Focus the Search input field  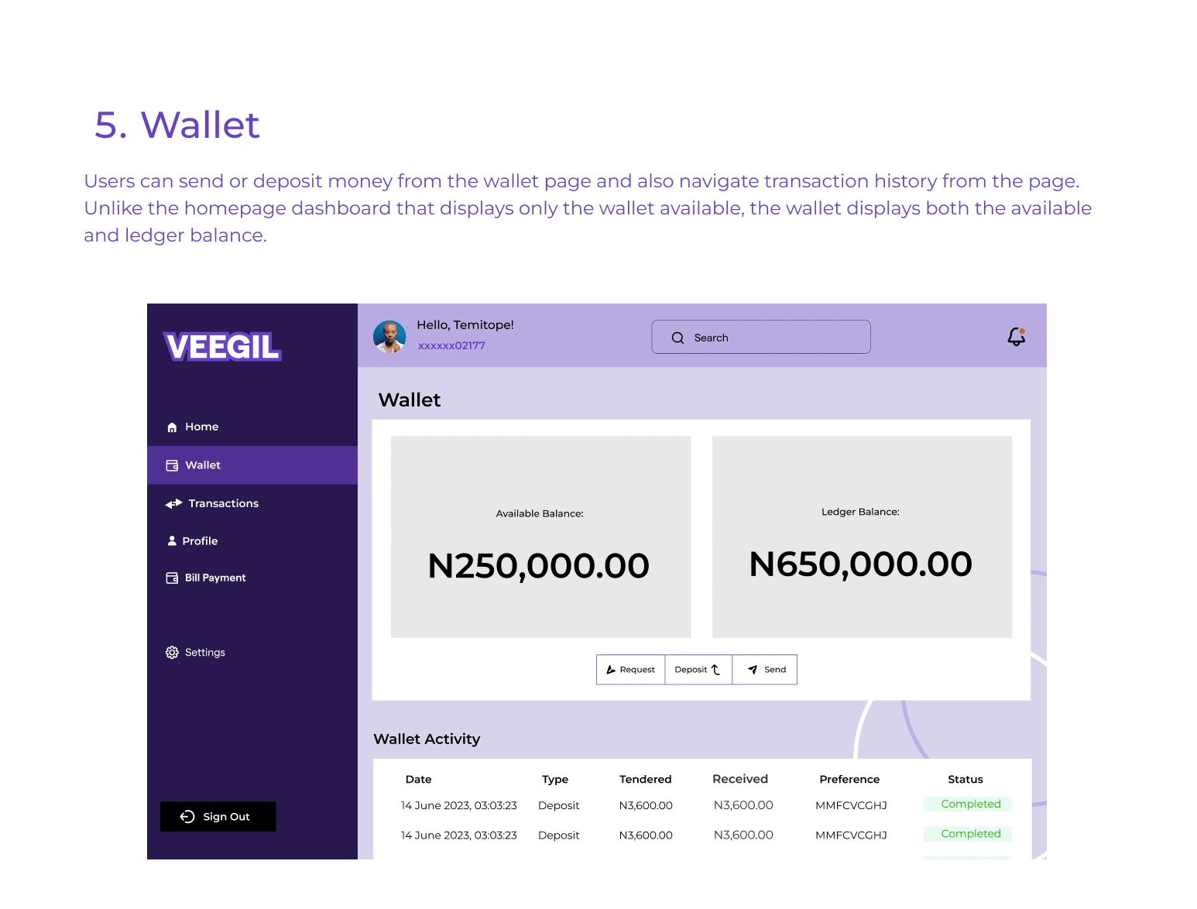tap(761, 337)
